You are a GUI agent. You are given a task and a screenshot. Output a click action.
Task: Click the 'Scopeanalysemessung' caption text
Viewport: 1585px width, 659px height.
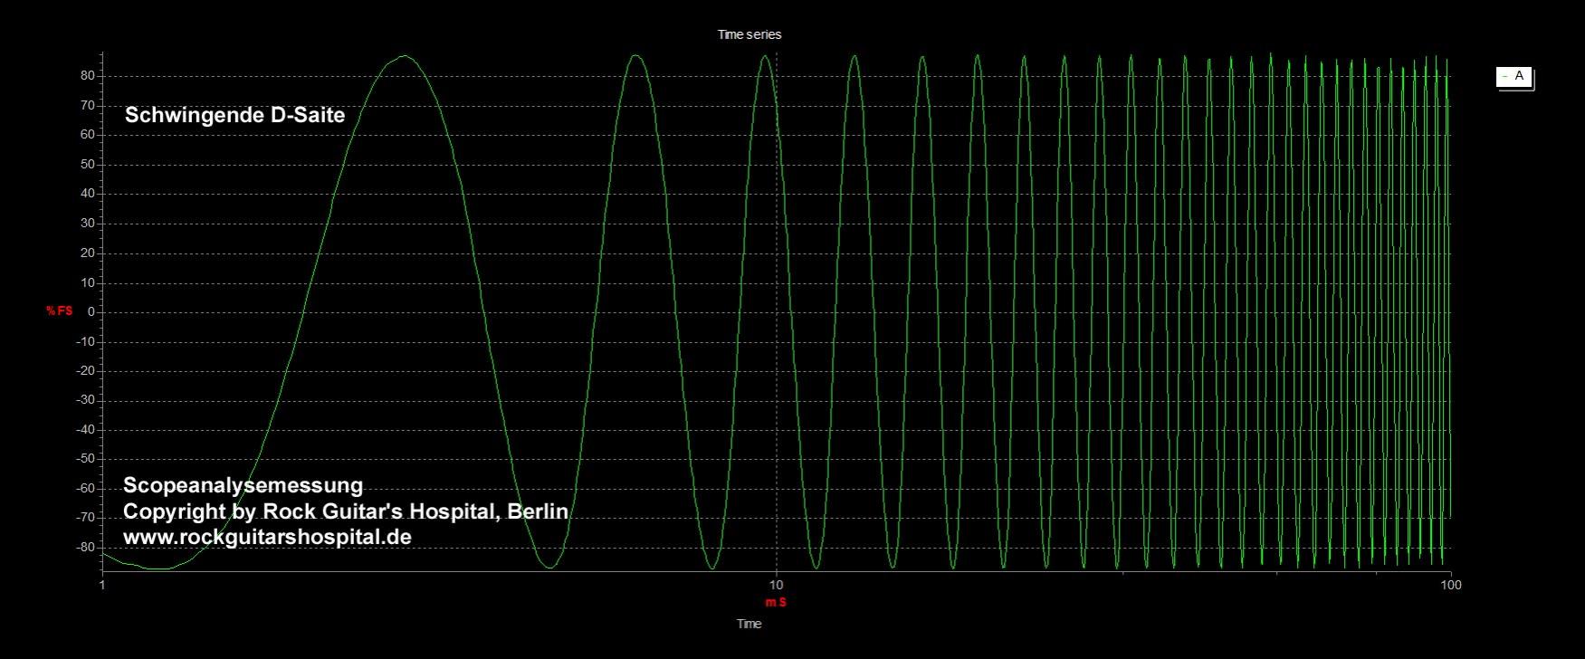243,486
